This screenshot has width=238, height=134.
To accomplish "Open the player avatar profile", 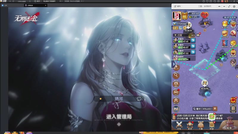I will [x=177, y=16].
